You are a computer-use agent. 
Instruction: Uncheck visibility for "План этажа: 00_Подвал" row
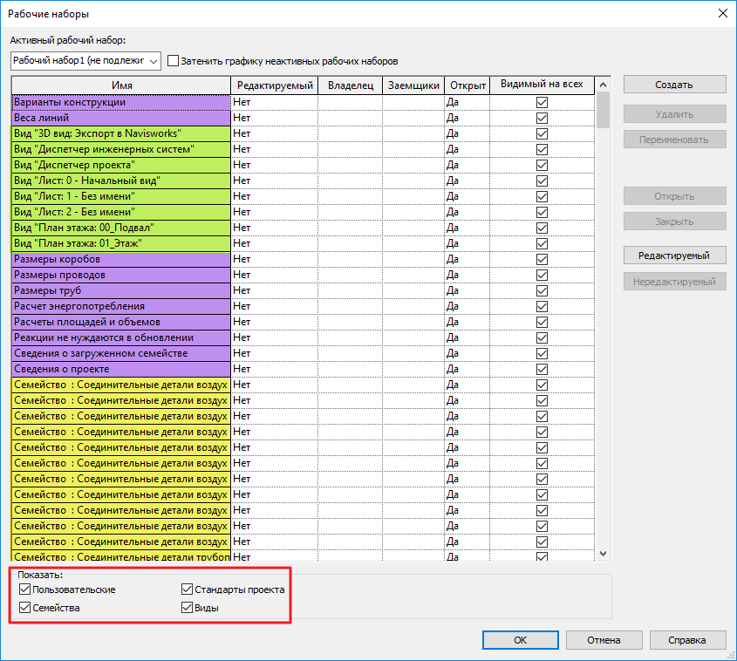[x=542, y=228]
